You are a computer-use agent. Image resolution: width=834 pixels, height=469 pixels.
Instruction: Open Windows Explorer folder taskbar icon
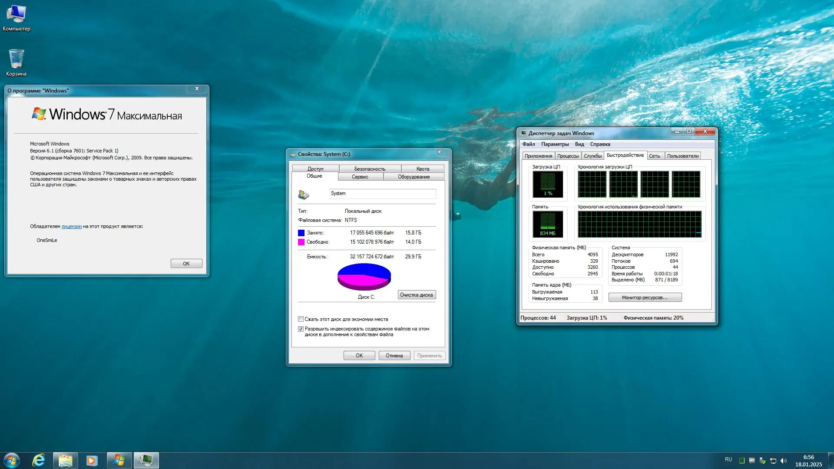[65, 460]
